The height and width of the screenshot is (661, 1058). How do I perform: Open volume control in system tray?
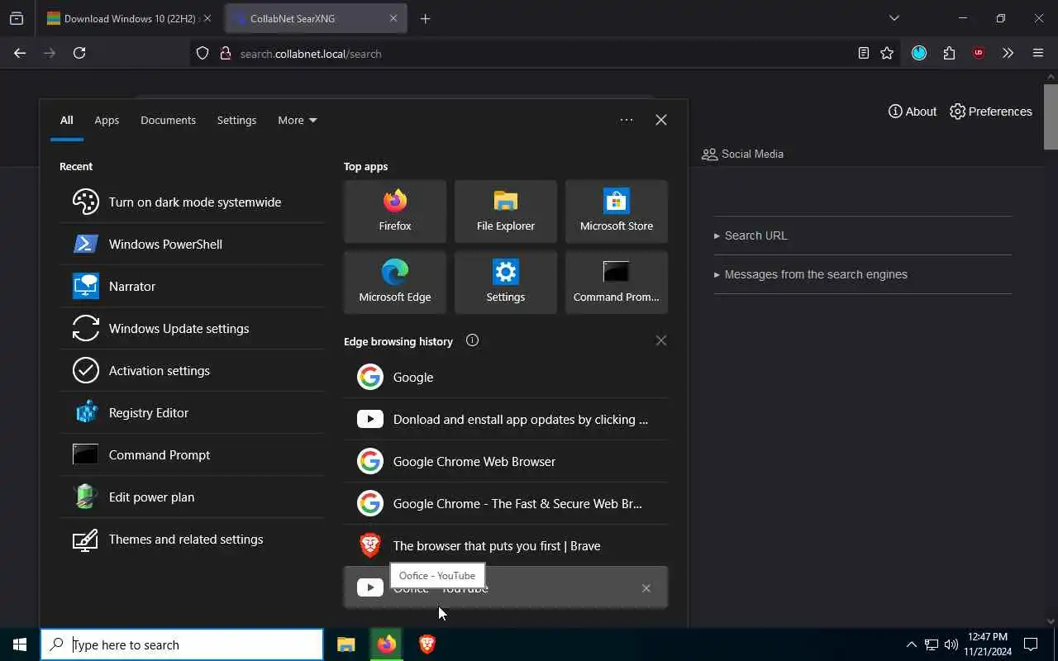pos(951,644)
